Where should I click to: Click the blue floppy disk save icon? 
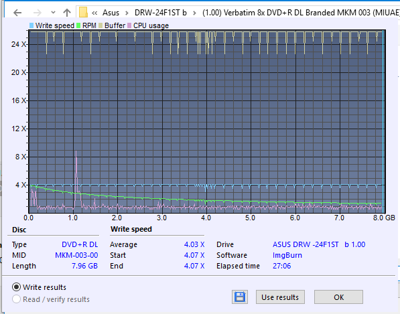pos(240,297)
